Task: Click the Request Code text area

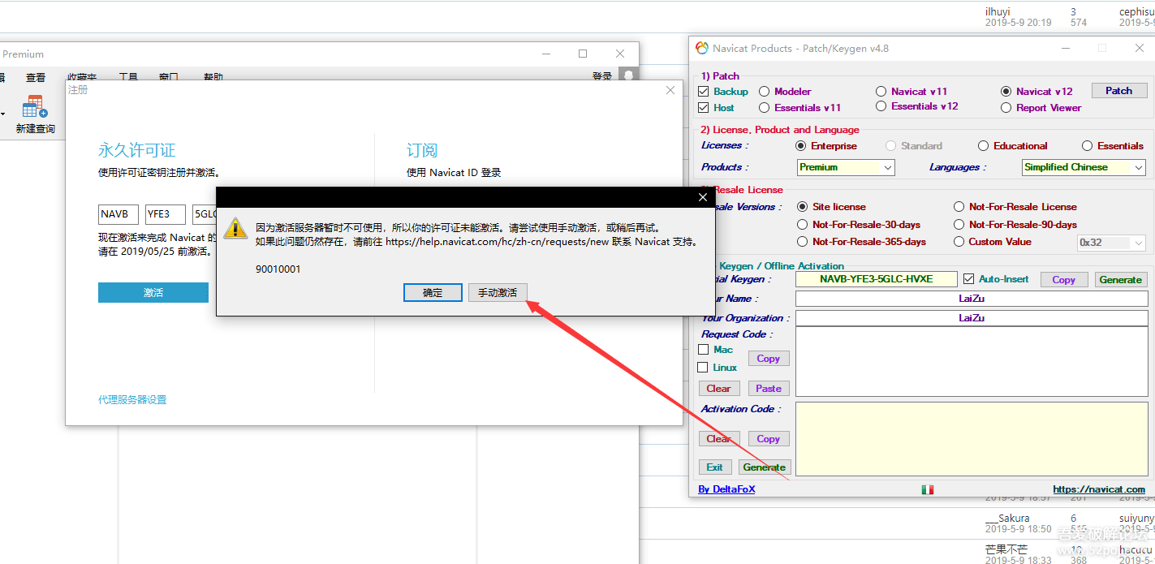Action: coord(972,362)
